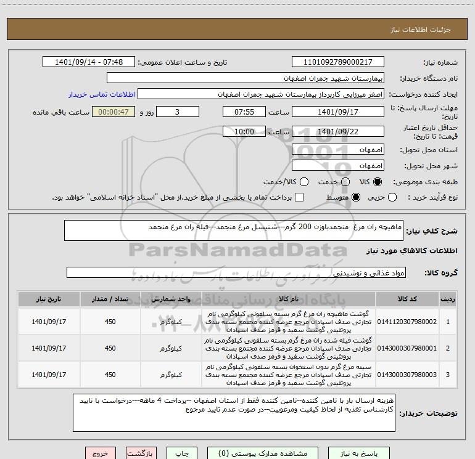This screenshot has width=475, height=459.
Task: Select product code 014112030798​0002
Action: 407,322
